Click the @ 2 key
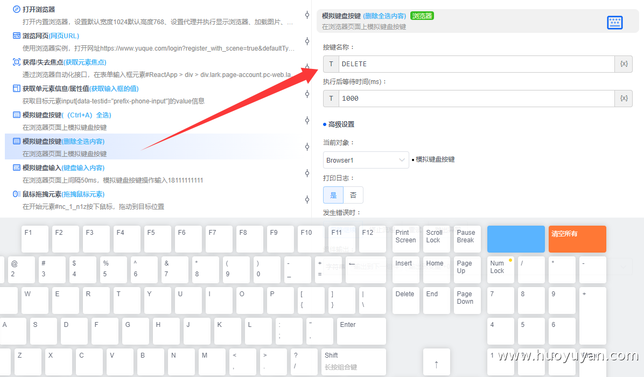The image size is (644, 377). (x=22, y=270)
